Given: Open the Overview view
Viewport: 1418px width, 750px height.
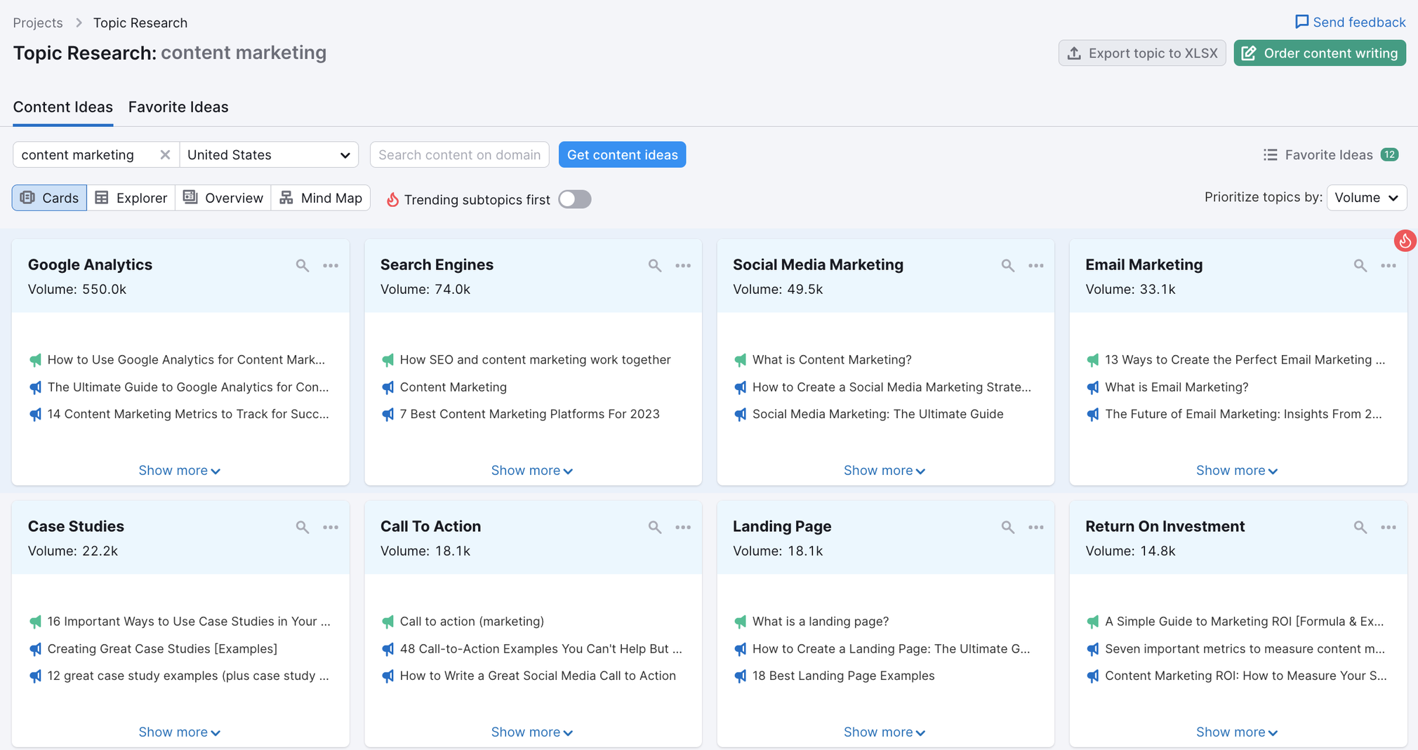Looking at the screenshot, I should click(223, 198).
